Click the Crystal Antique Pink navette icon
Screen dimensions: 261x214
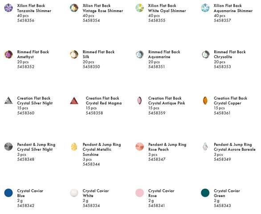coord(139,101)
